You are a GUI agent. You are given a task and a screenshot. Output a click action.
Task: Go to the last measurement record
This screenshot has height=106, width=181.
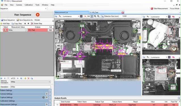click(21, 78)
